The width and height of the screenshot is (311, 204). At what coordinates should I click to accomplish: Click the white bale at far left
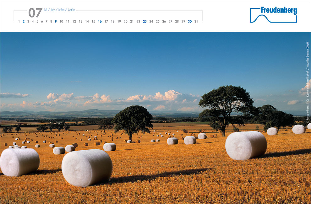click(19, 162)
